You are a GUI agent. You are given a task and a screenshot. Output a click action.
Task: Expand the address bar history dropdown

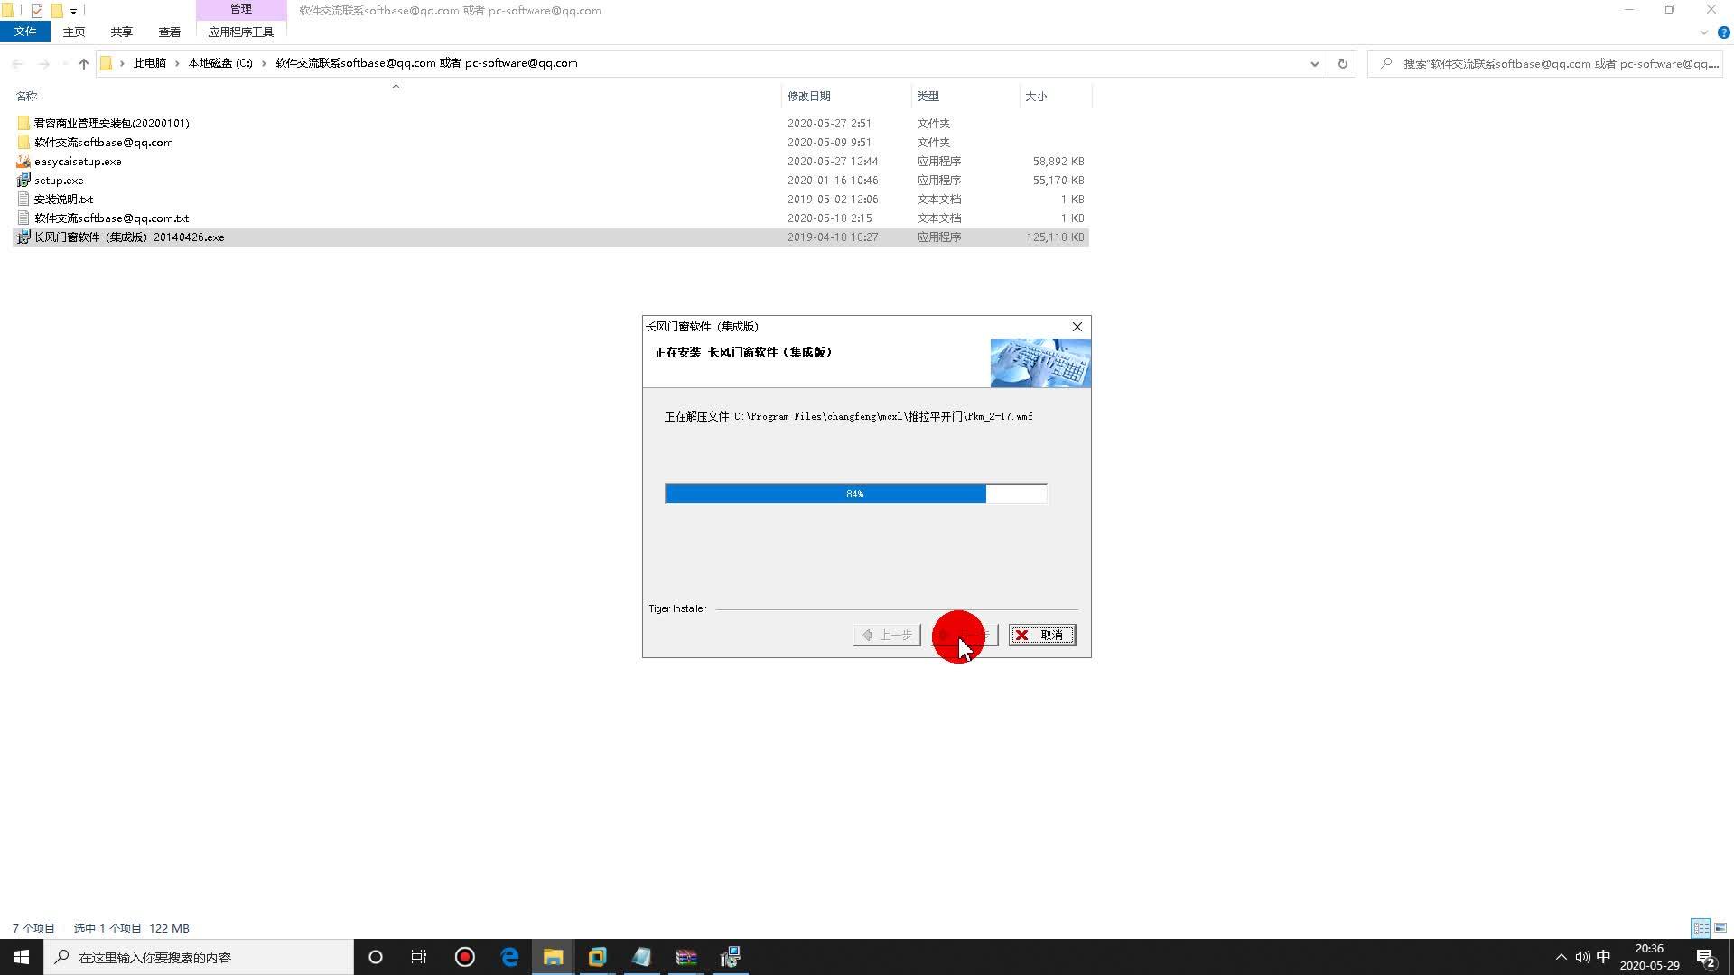pos(1314,63)
